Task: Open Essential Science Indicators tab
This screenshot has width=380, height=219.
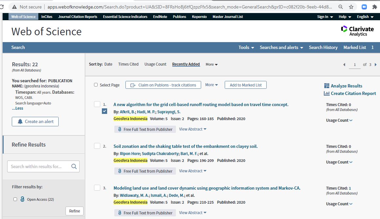Action: pyautogui.click(x=125, y=17)
